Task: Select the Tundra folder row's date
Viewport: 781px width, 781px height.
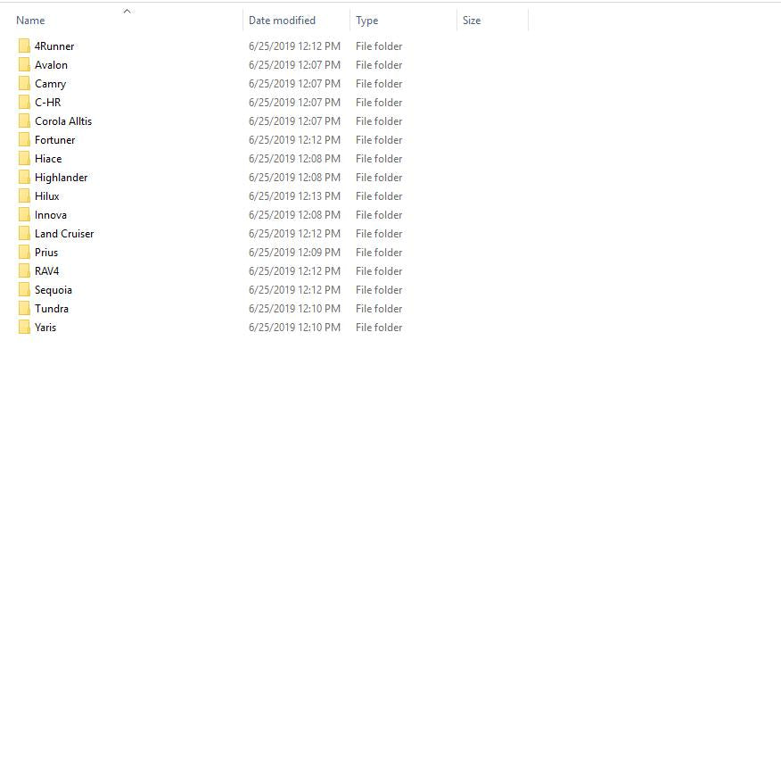Action: point(294,309)
